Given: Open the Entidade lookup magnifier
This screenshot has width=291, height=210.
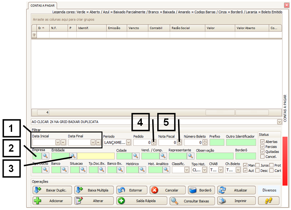Looking at the screenshot, I should 73,156.
